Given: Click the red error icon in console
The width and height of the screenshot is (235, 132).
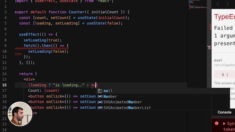Looking at the screenshot, I should (216, 123).
